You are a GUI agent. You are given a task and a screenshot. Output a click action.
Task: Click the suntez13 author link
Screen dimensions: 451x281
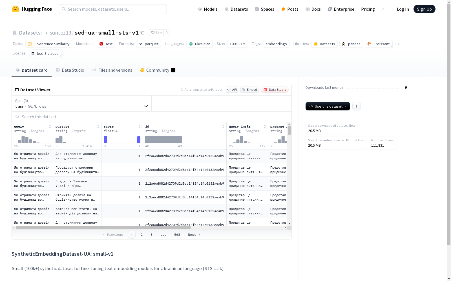coord(60,33)
